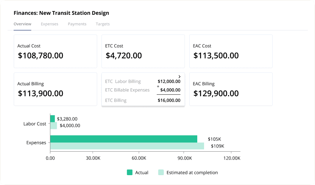Click the ETC Cost card

[143, 52]
